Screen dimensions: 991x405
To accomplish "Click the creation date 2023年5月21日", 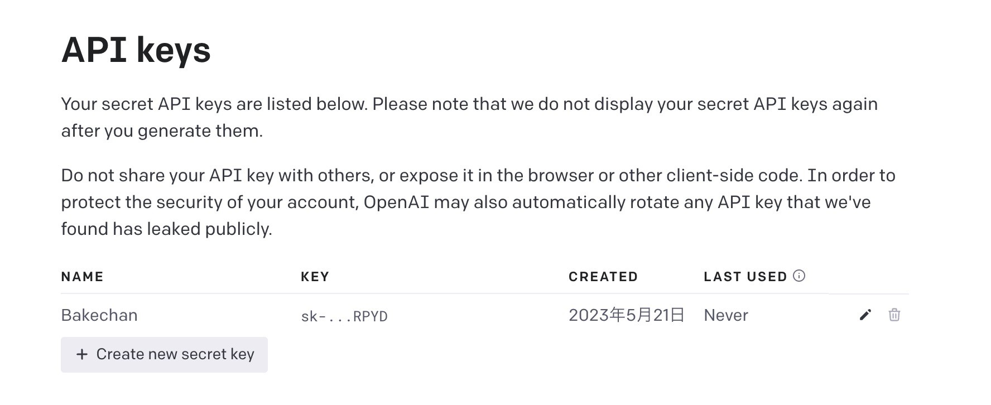I will (626, 315).
